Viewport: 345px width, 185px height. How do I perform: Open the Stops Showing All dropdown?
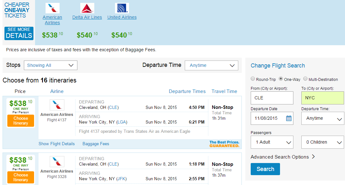pyautogui.click(x=51, y=65)
